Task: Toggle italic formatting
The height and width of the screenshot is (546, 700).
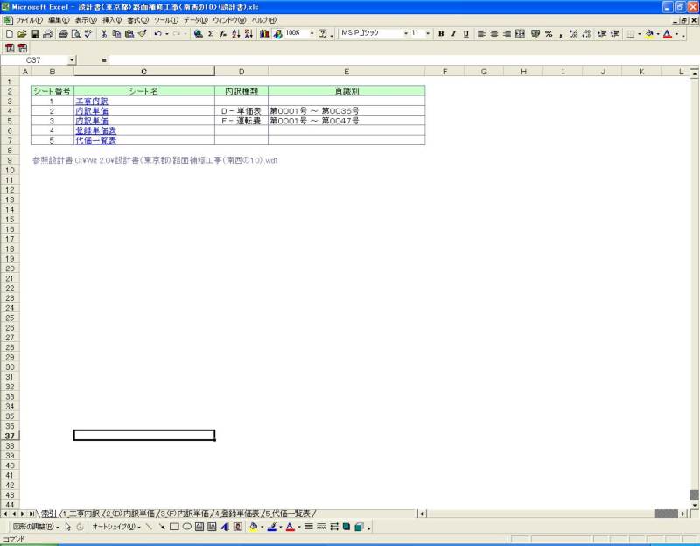Action: tap(453, 34)
